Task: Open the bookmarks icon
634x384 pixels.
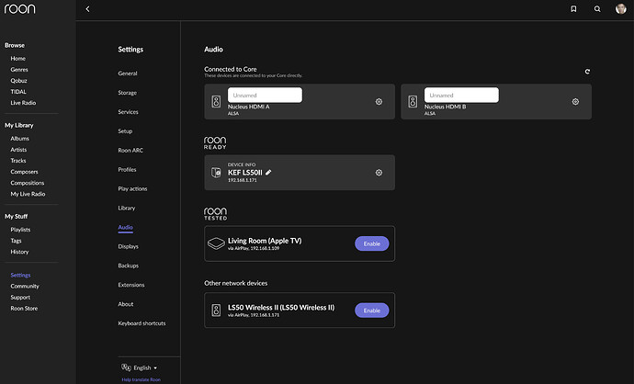Action: [573, 9]
